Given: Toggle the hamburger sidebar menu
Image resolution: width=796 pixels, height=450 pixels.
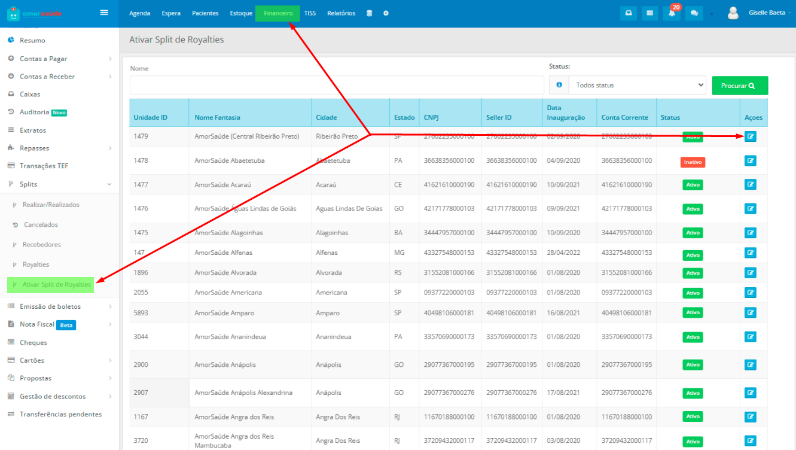Looking at the screenshot, I should (104, 13).
